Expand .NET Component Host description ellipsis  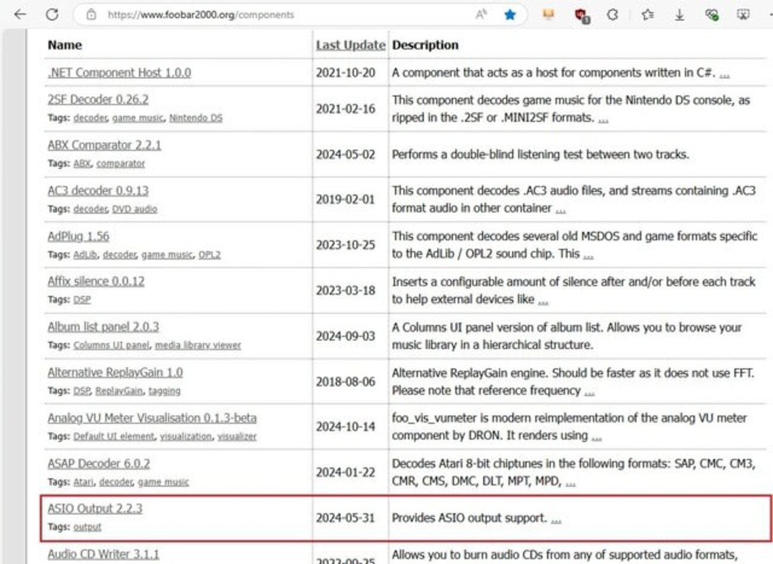pos(724,74)
